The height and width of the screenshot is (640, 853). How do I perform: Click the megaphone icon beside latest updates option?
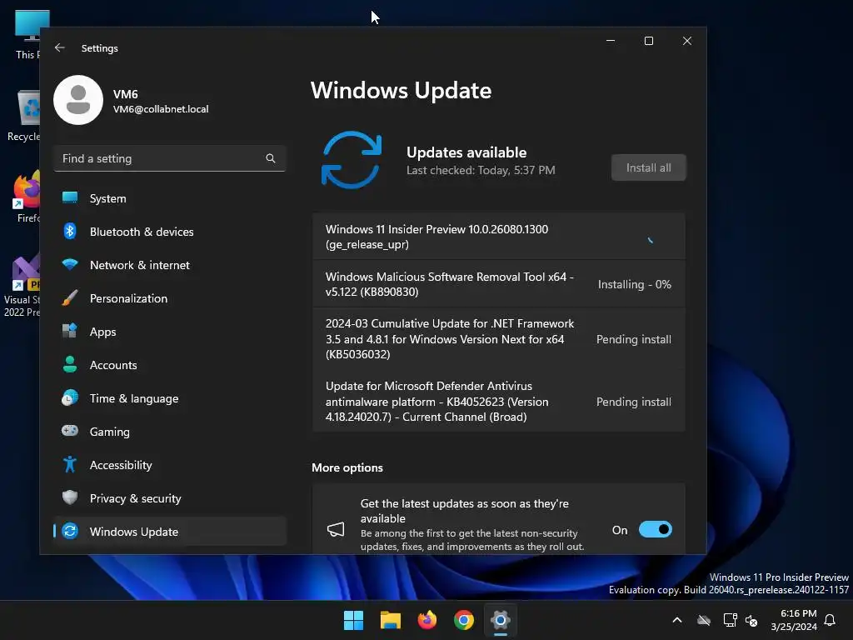coord(336,529)
